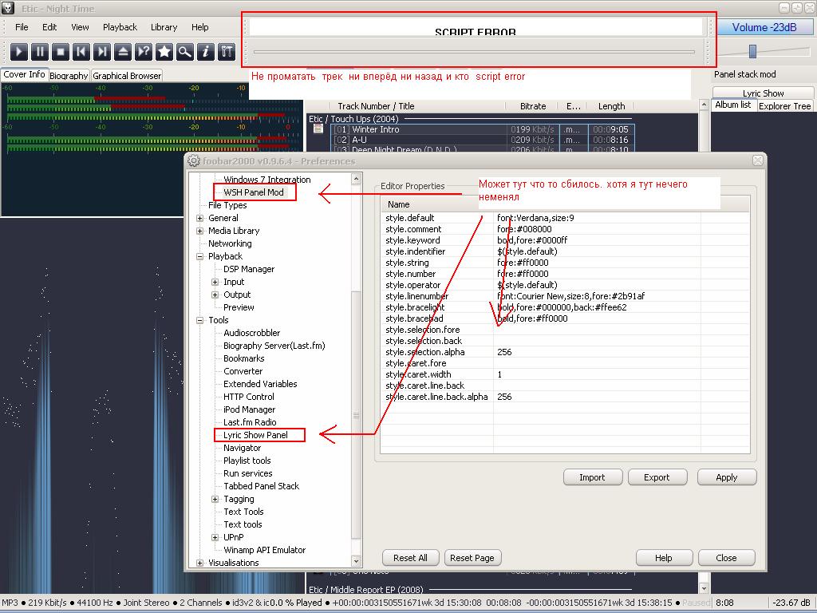
Task: Click the Reset Page button
Action: pos(472,558)
